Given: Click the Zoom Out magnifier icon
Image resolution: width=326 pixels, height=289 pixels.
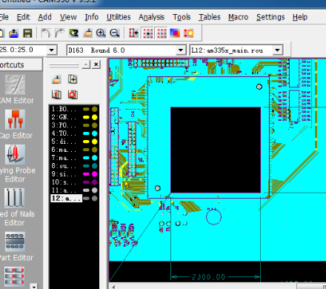Looking at the screenshot, I should [x=114, y=33].
